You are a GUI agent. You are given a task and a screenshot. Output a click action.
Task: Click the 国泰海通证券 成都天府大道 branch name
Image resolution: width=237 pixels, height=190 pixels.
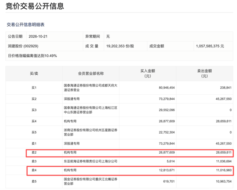pos(90,88)
